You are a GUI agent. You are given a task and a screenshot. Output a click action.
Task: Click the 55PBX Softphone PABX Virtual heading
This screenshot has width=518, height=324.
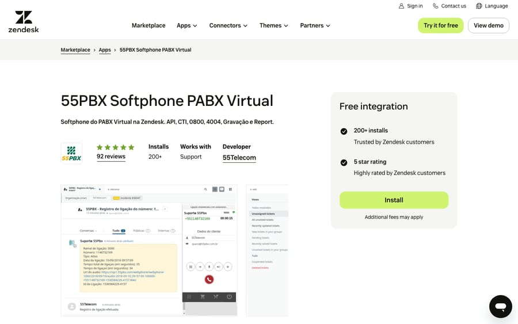[x=167, y=101]
